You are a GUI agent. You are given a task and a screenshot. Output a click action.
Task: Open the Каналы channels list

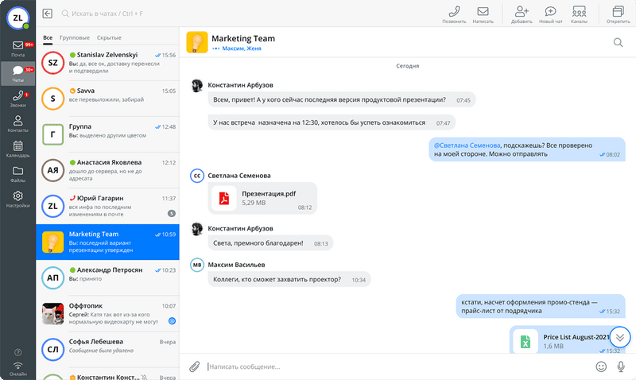pos(579,14)
